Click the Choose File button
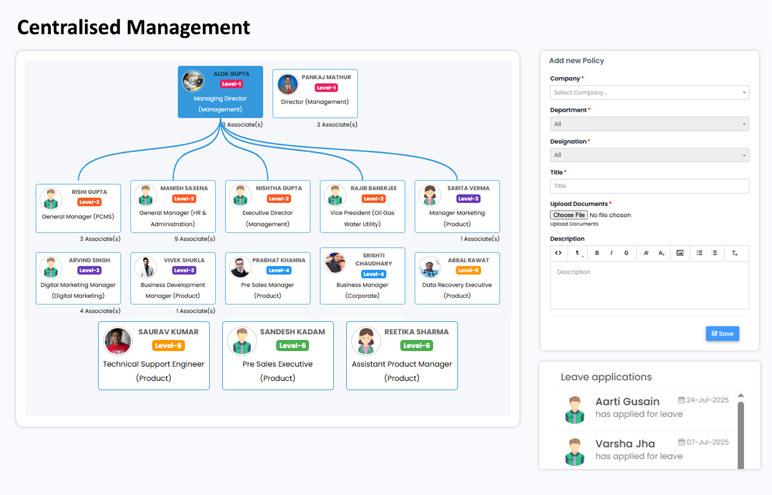The height and width of the screenshot is (495, 772). tap(569, 215)
